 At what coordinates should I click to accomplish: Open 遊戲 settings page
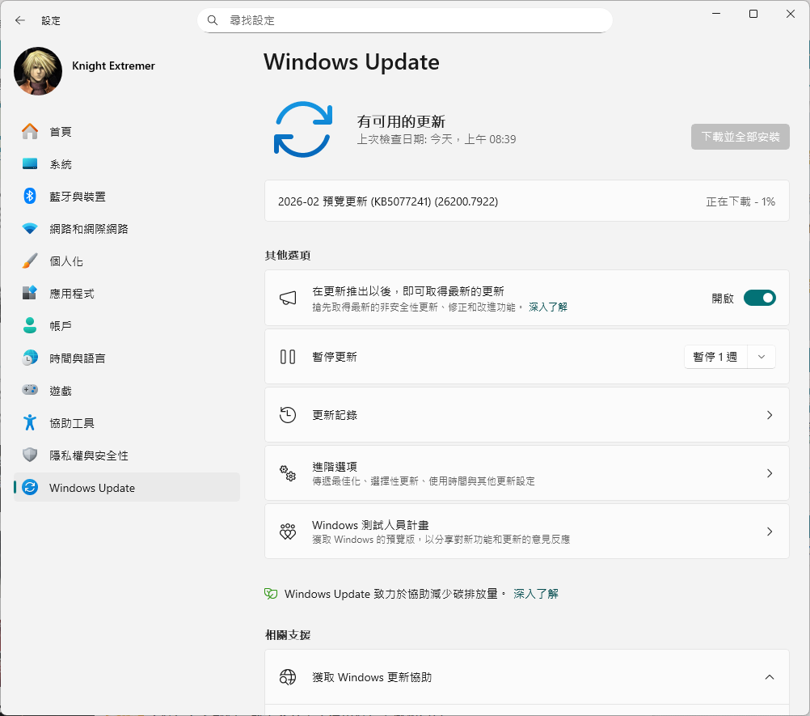(127, 390)
